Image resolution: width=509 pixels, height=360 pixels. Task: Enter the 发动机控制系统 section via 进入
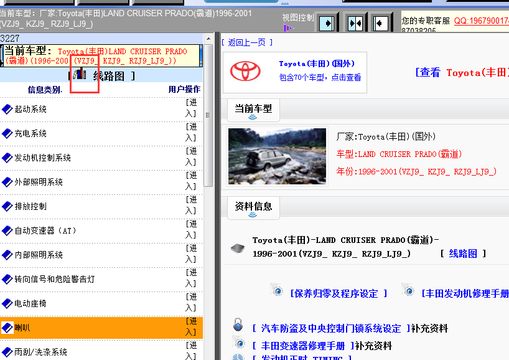tap(191, 157)
